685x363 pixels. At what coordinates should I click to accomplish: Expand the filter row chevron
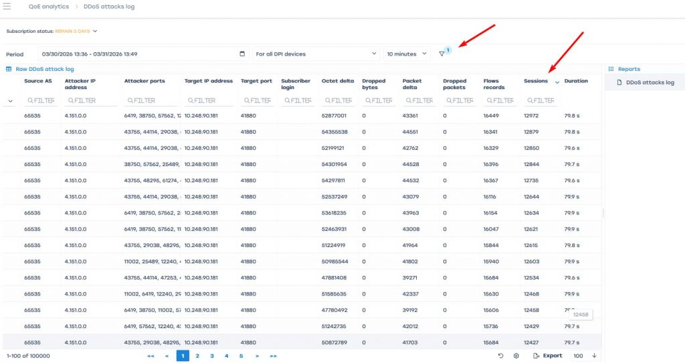point(11,101)
